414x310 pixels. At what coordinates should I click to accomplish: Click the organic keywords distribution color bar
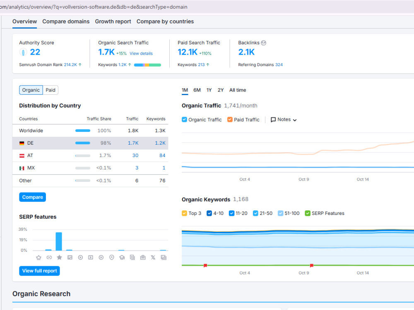[x=148, y=65]
